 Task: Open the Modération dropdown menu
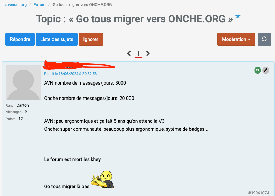click(x=236, y=39)
